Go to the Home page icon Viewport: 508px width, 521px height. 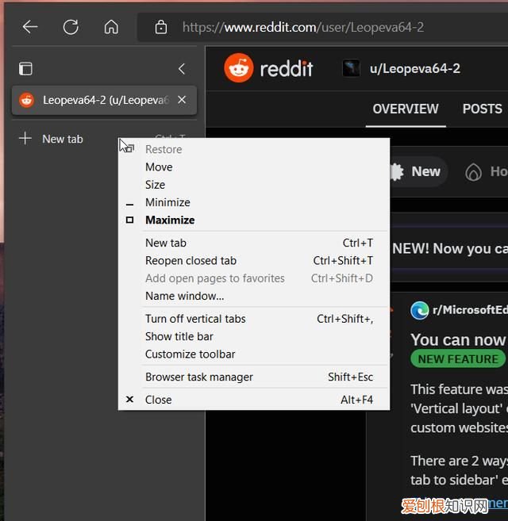pyautogui.click(x=111, y=27)
